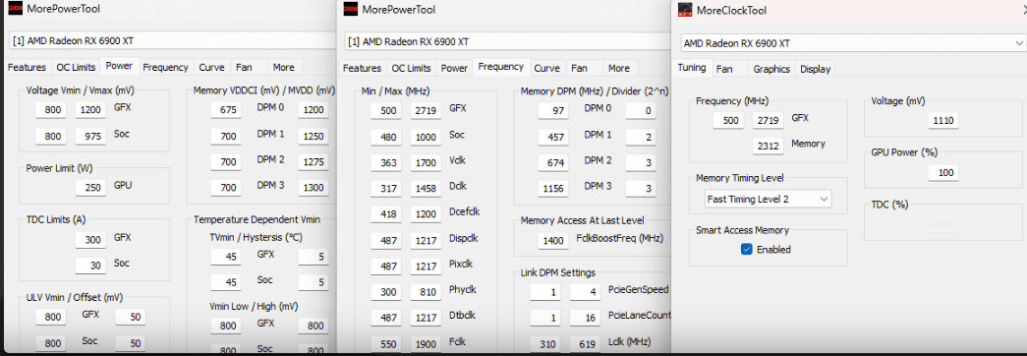Open the GPU selector in the first MorePowerTool window
The width and height of the screenshot is (1027, 356).
(x=173, y=40)
